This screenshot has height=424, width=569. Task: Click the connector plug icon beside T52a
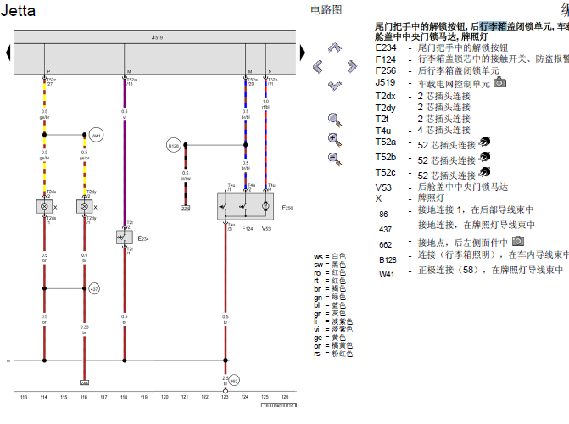tap(484, 142)
